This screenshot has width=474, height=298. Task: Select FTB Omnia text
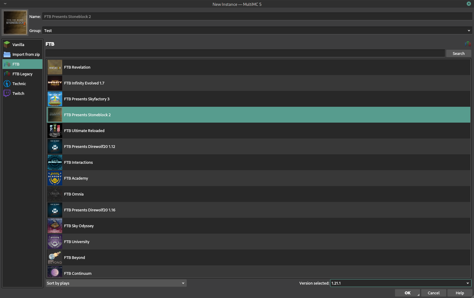coord(74,194)
